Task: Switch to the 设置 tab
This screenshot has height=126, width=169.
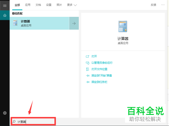Action: click(49, 5)
